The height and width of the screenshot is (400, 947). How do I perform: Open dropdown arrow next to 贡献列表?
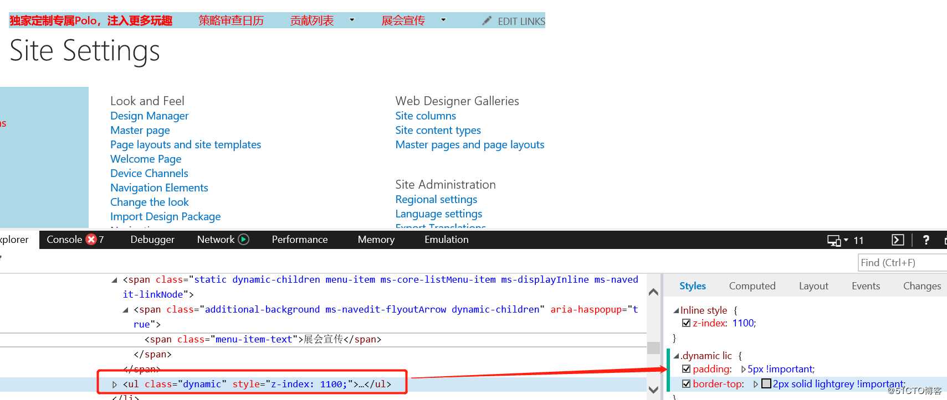pyautogui.click(x=352, y=20)
